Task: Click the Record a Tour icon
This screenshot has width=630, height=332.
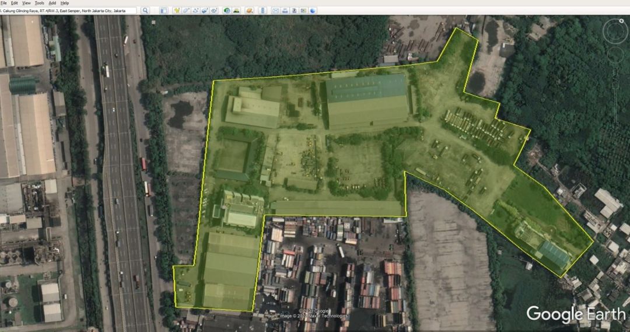Action: click(x=214, y=11)
